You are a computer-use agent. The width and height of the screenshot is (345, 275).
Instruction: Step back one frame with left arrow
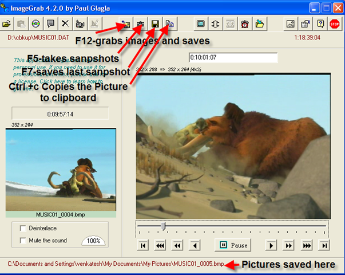(x=195, y=245)
